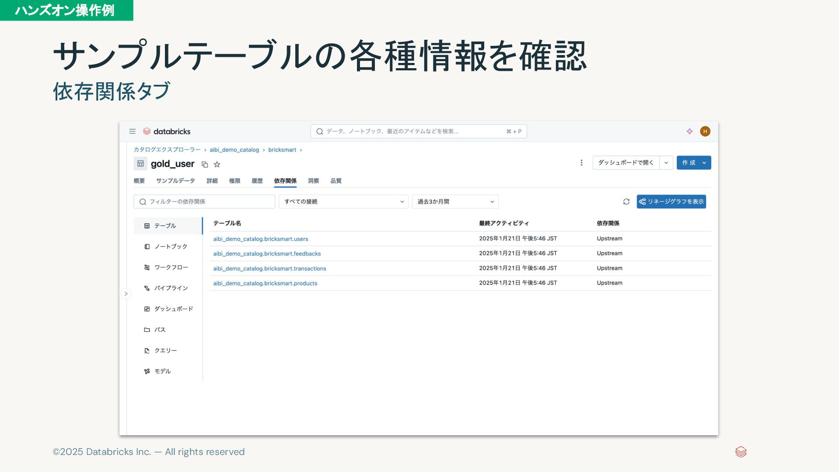Click the 依存関係 column header
Screen dimensions: 839x472
tap(608, 223)
